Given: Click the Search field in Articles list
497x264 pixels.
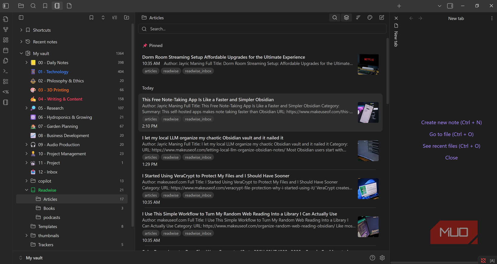Looking at the screenshot, I should click(x=262, y=29).
